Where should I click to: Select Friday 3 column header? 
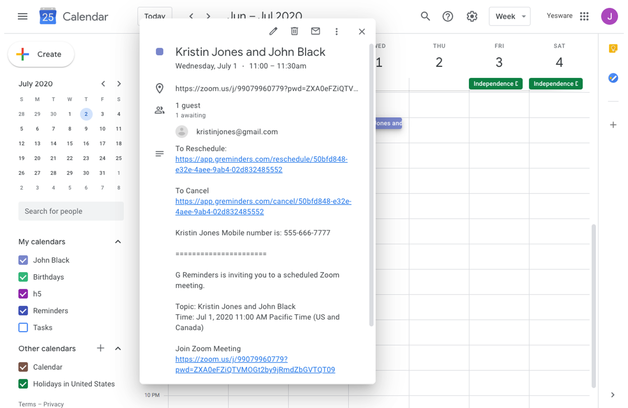(x=499, y=57)
